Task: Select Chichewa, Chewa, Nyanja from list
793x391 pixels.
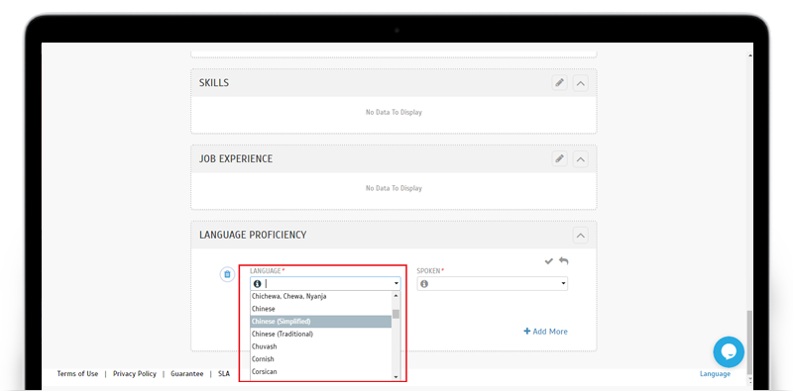Action: point(320,297)
